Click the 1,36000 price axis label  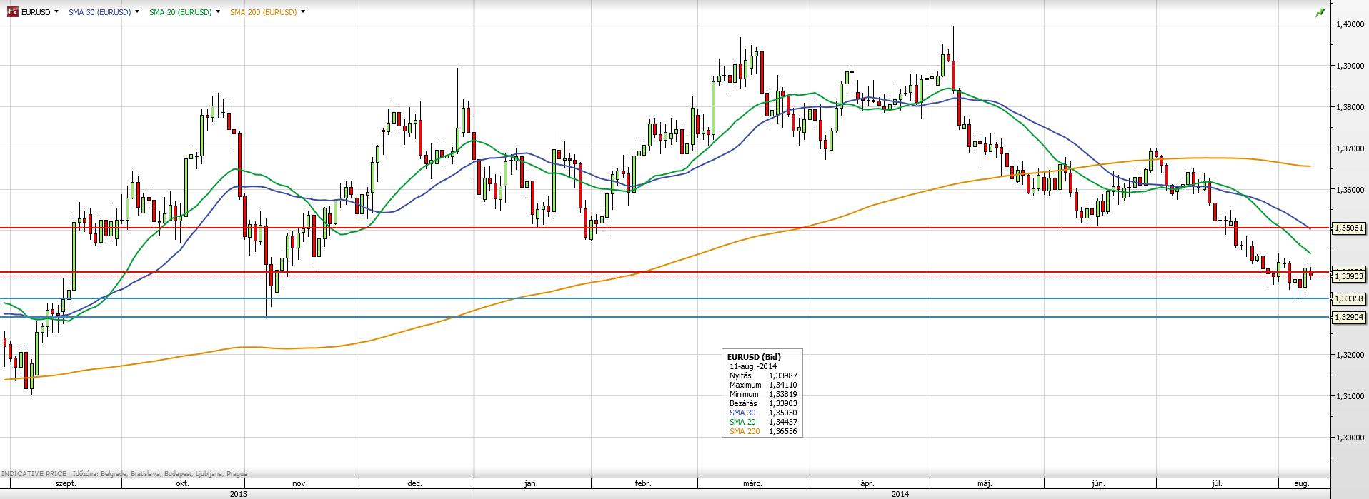click(1350, 190)
